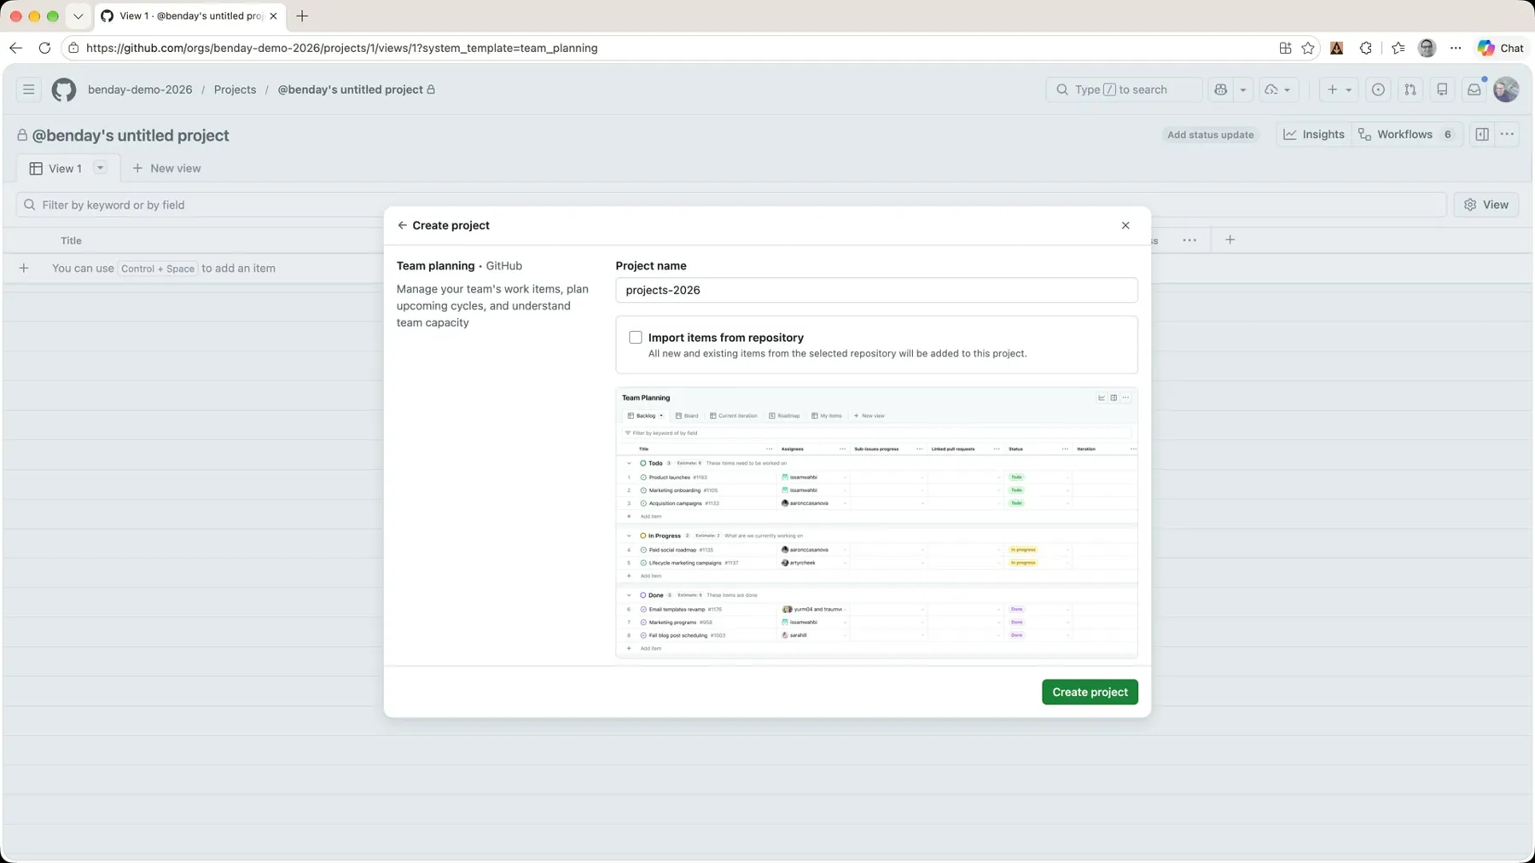Focus the filter by keyword field
The image size is (1535, 863).
tap(731, 205)
